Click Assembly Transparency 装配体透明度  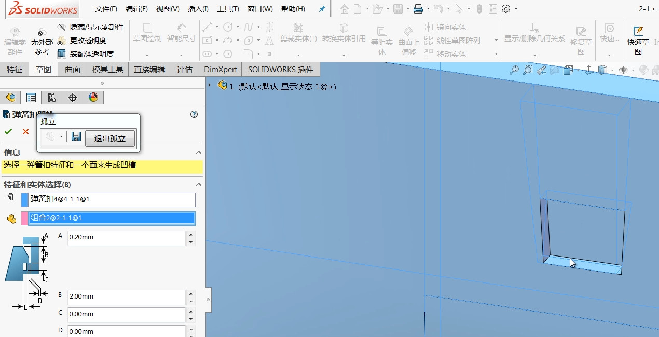85,54
